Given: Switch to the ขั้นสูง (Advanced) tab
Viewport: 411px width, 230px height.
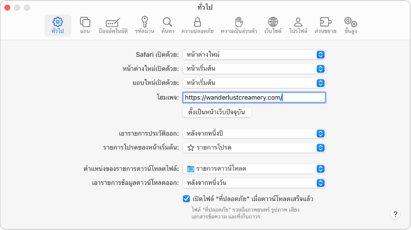Looking at the screenshot, I should coord(351,25).
